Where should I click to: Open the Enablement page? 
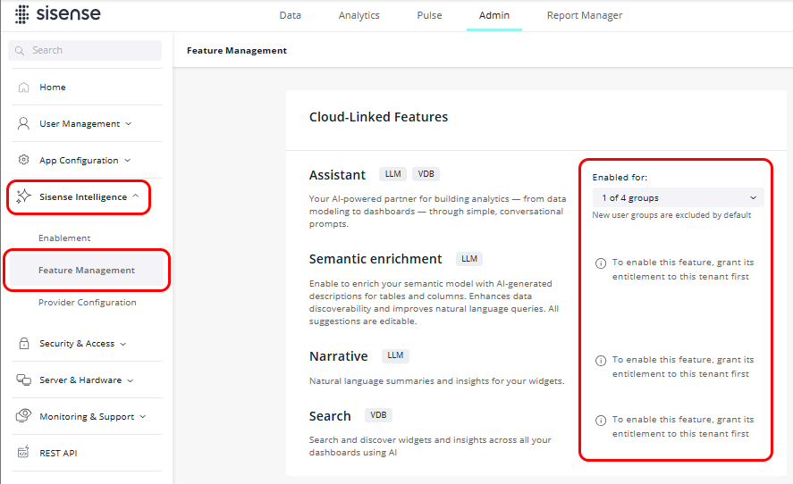(x=64, y=238)
